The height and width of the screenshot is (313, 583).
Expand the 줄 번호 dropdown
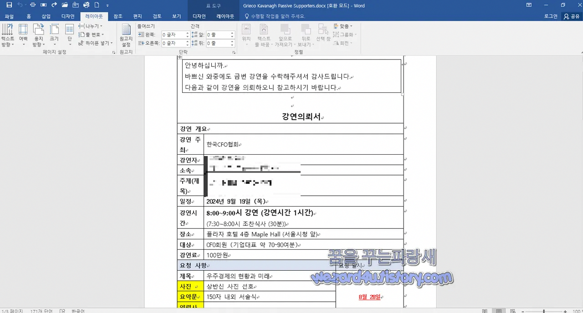pos(92,35)
